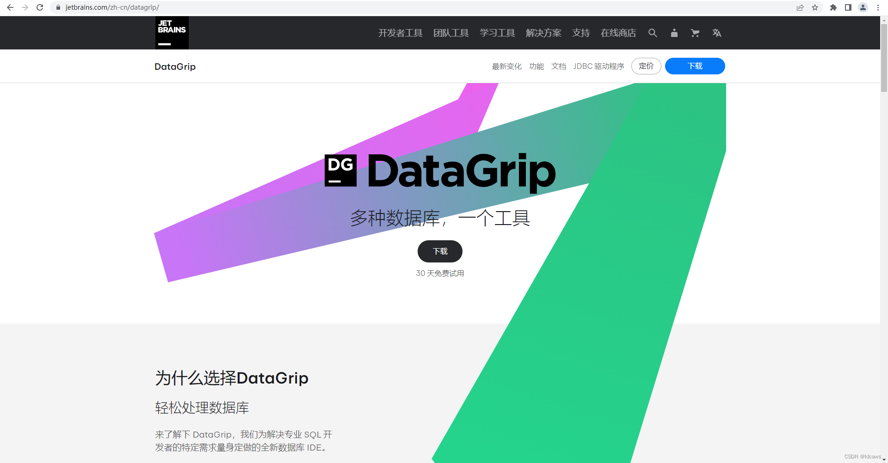Screen dimensions: 888x463
Task: Share this page via share icon
Action: pos(800,7)
